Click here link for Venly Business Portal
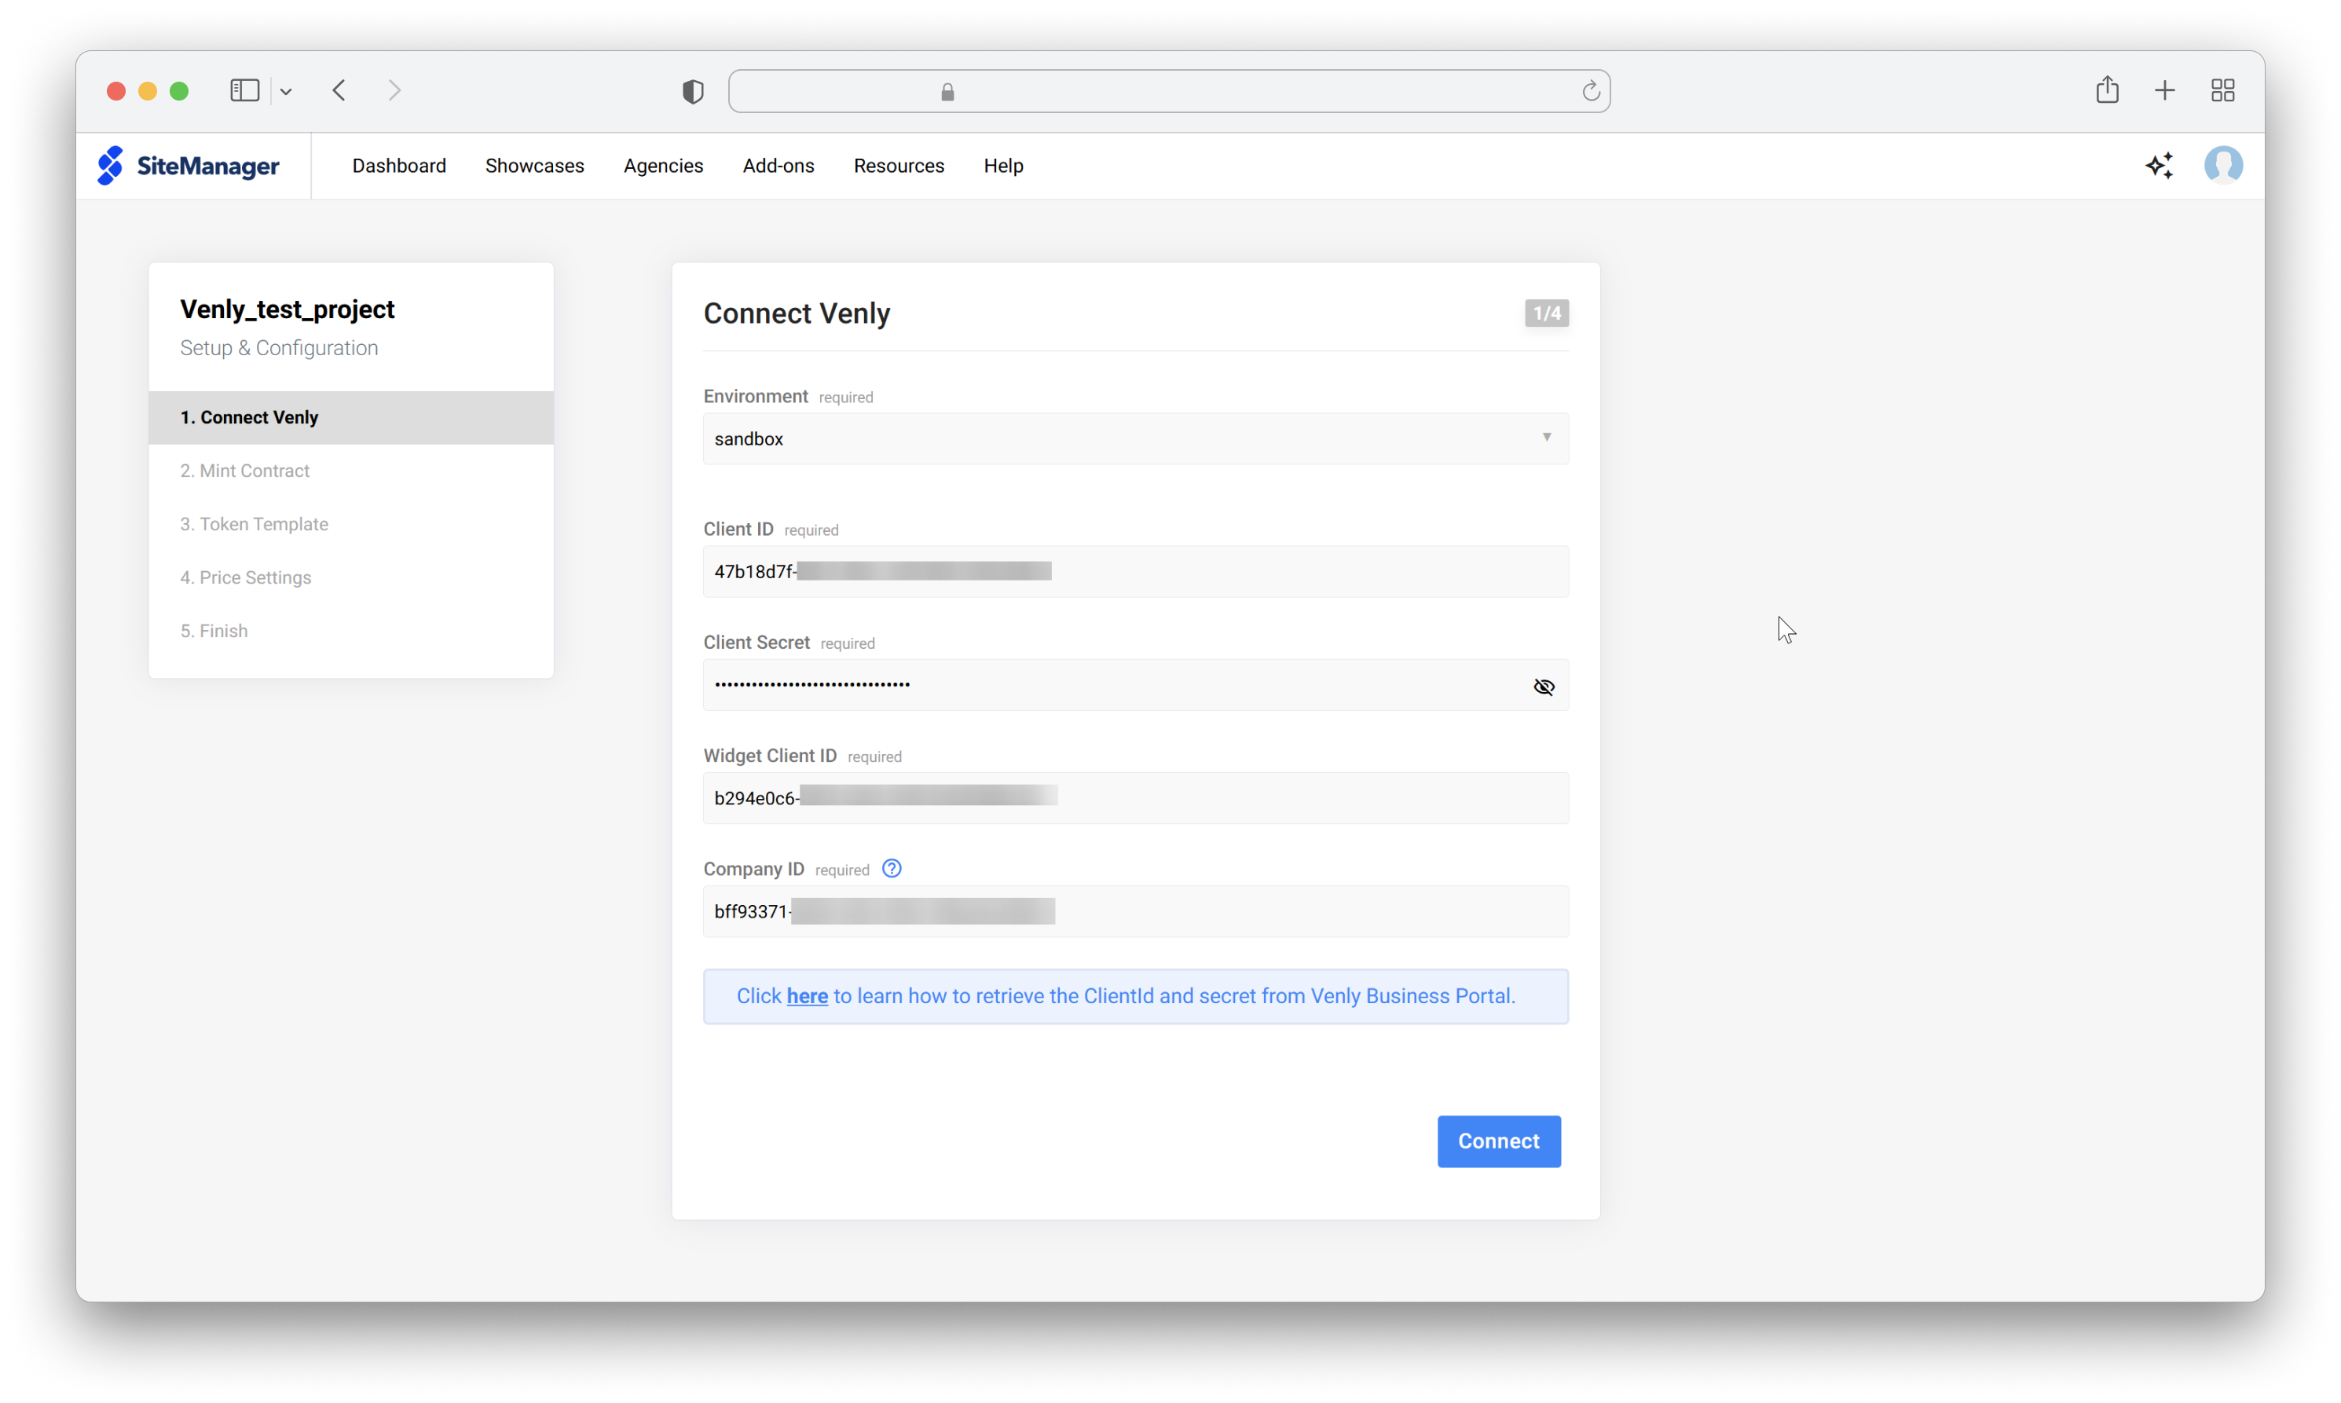The image size is (2341, 1403). point(807,995)
